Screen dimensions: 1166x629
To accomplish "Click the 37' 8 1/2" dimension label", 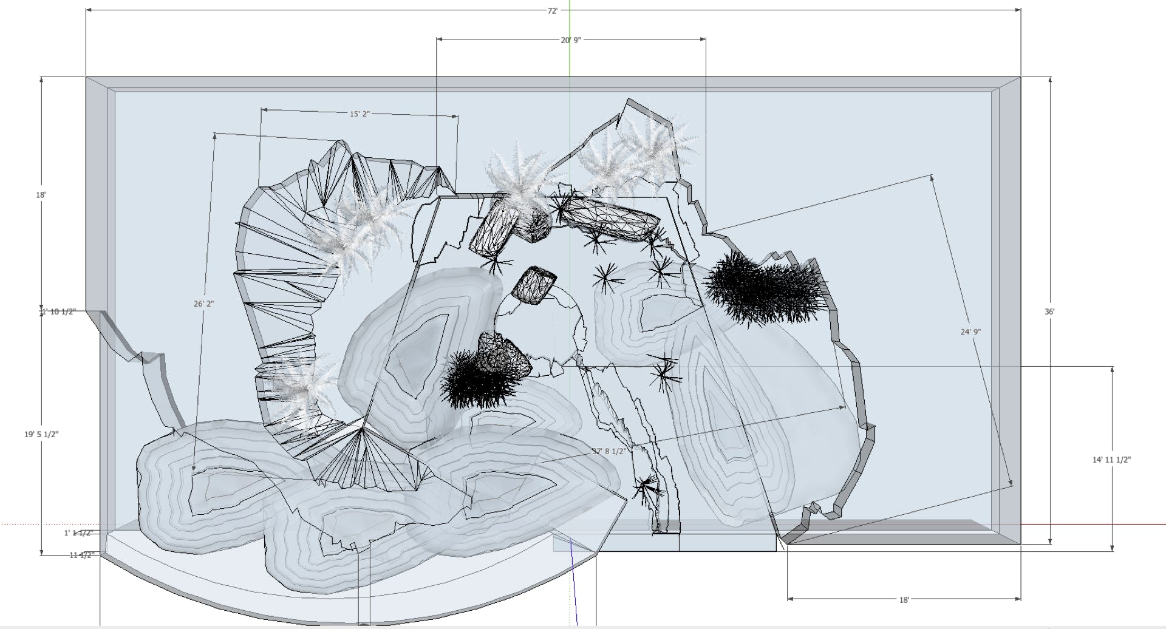I will [x=609, y=451].
